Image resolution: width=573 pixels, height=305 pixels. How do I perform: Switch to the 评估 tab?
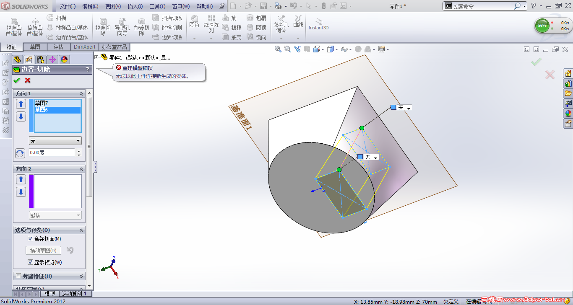point(58,47)
